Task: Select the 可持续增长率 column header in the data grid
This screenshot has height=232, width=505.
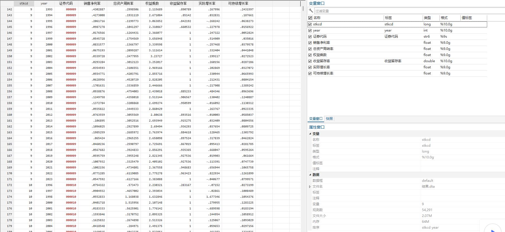Action: tap(238, 3)
